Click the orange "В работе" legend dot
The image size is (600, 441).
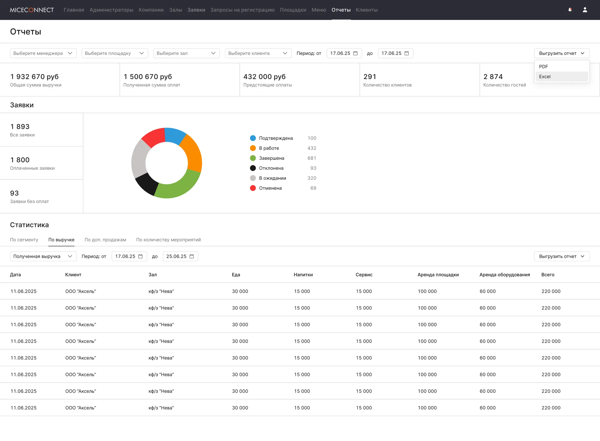(253, 148)
